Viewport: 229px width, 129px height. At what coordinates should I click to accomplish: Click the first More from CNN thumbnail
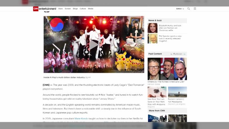(157, 118)
